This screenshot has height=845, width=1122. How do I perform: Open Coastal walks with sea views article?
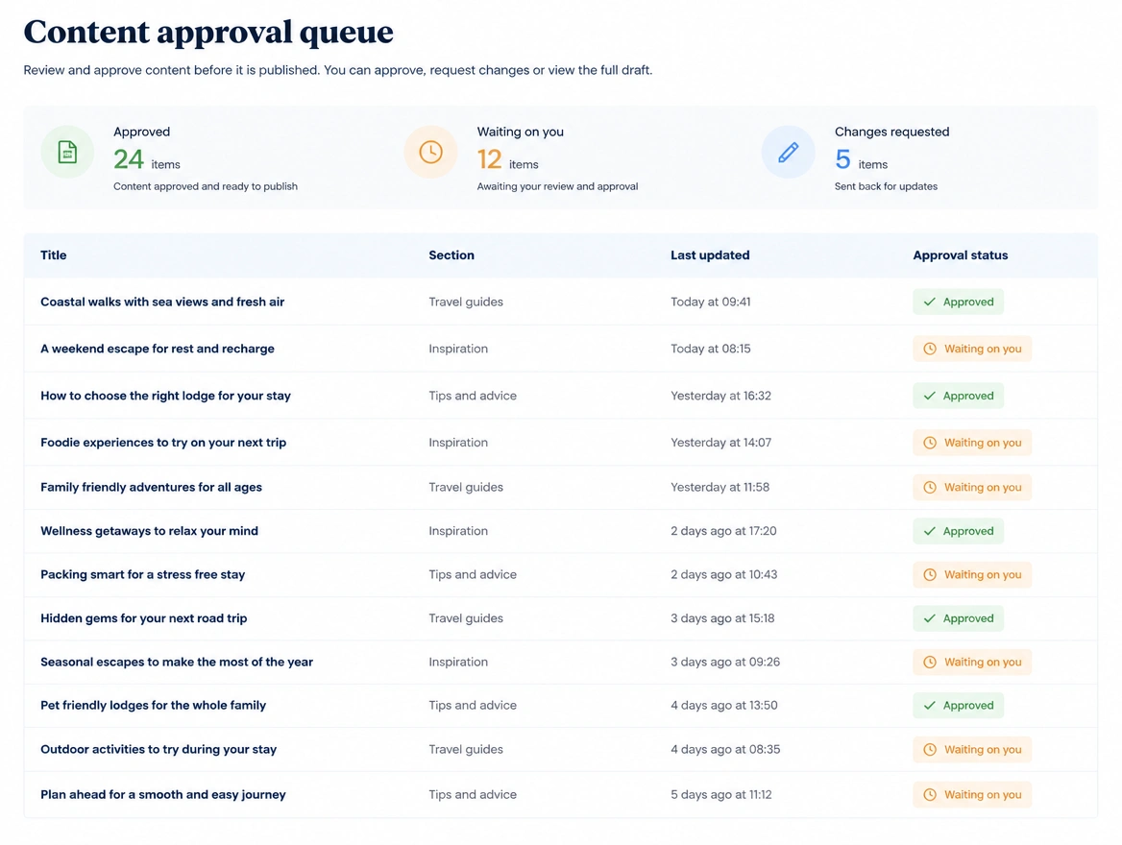click(x=162, y=302)
